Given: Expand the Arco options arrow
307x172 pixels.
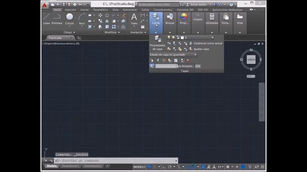Looking at the screenshot, I should 82,26.
